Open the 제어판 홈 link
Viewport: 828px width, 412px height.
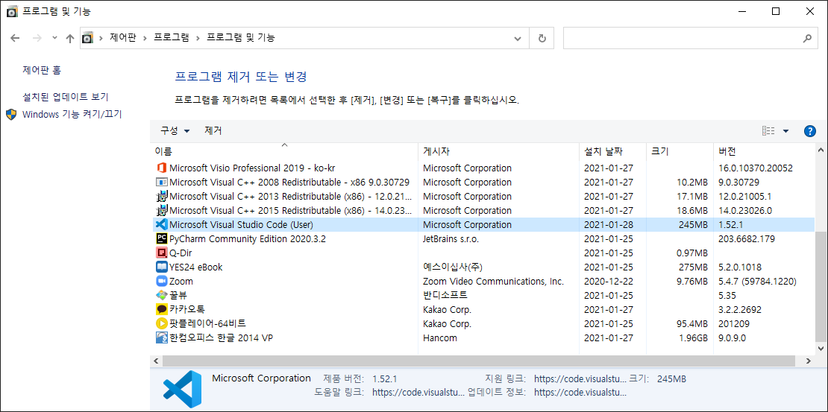(42, 69)
